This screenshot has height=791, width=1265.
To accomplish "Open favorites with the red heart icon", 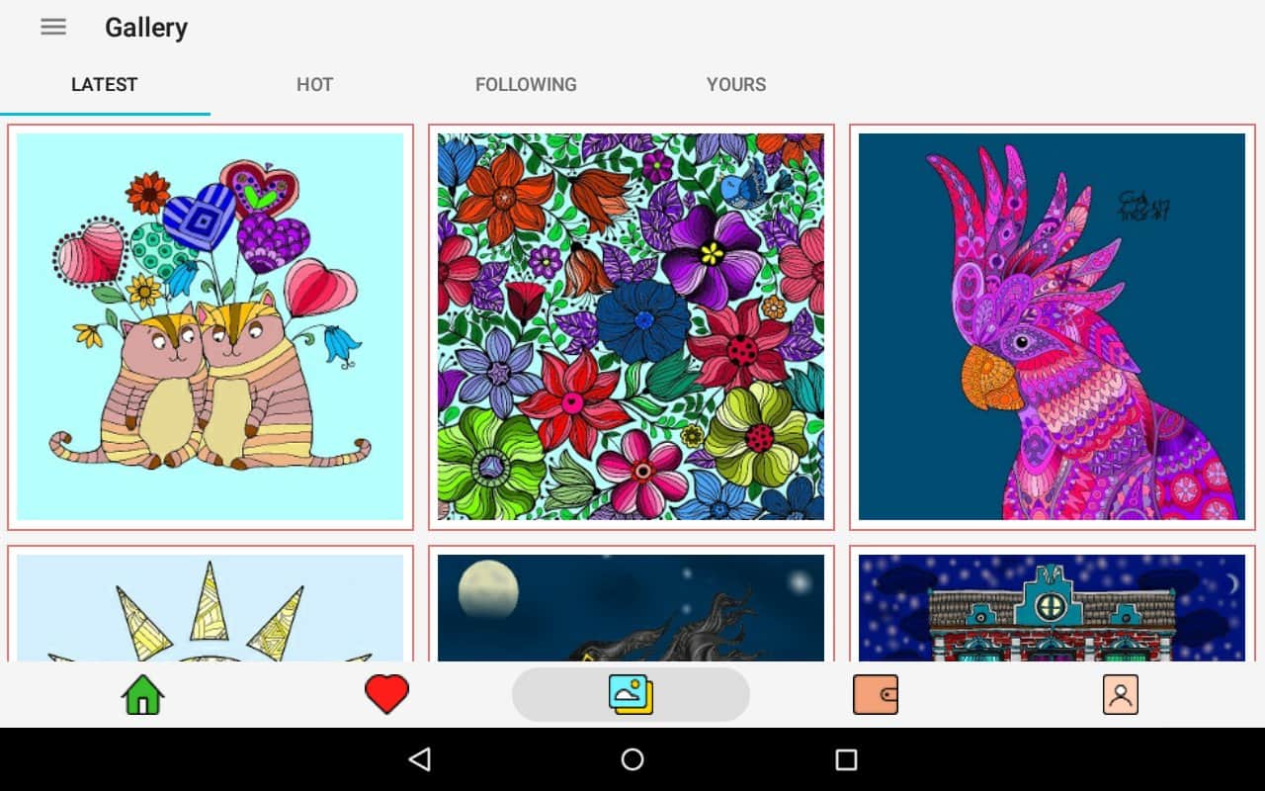I will click(386, 694).
